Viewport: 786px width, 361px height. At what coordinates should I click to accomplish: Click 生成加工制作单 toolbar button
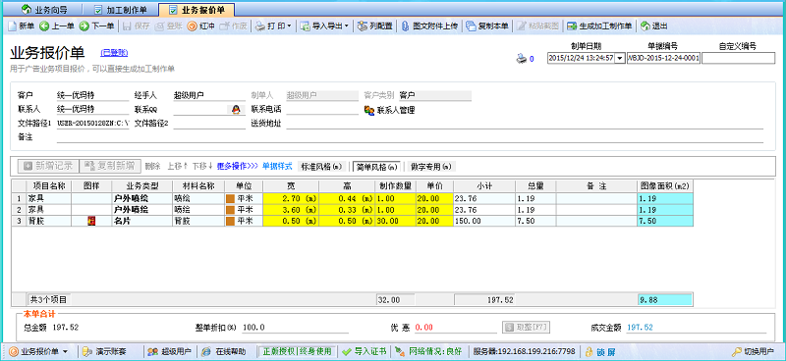coord(599,26)
